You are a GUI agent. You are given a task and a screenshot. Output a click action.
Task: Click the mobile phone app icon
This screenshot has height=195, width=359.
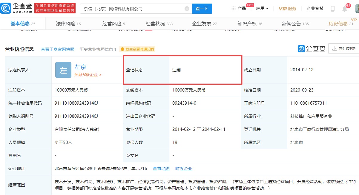click(333, 8)
